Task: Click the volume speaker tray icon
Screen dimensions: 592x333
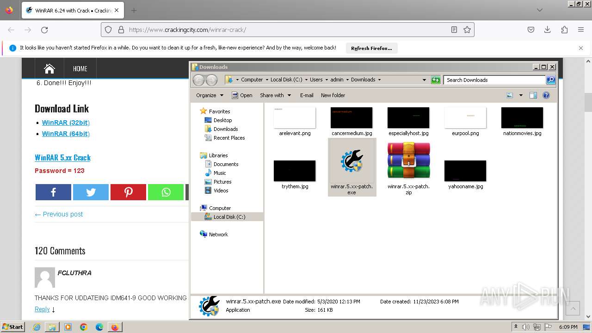Action: coord(526,327)
